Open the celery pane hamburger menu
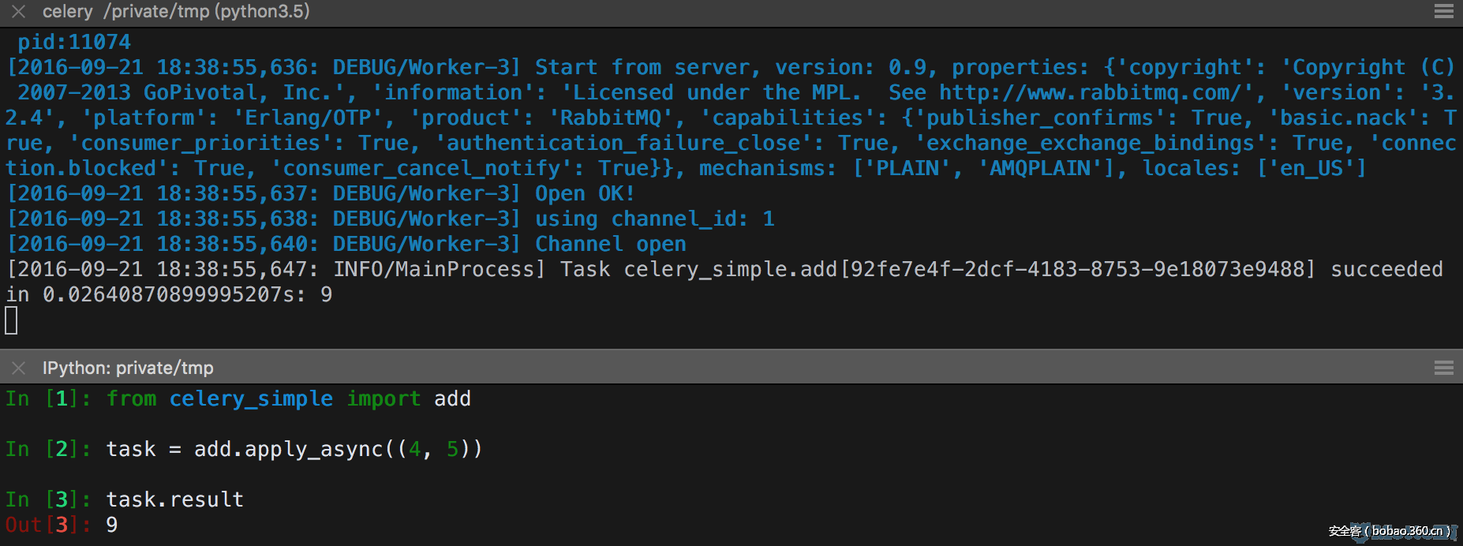 tap(1443, 12)
